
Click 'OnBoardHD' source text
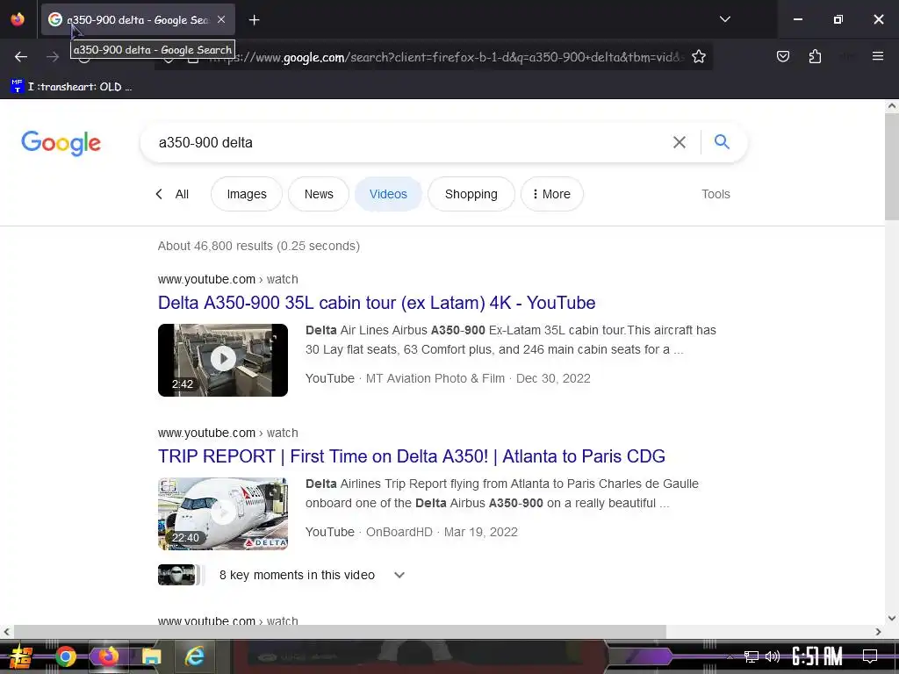point(399,532)
